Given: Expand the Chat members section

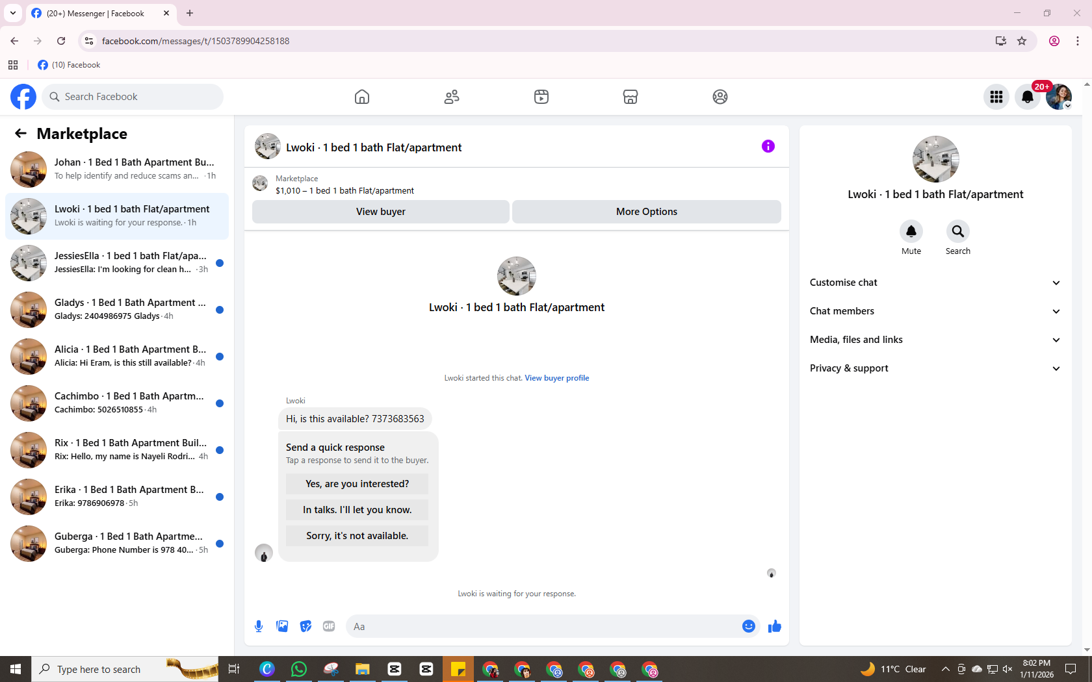Looking at the screenshot, I should click(935, 311).
